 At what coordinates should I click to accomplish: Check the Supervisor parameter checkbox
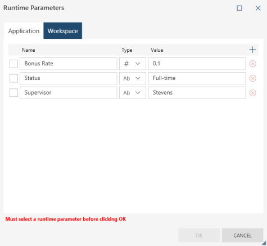13,93
